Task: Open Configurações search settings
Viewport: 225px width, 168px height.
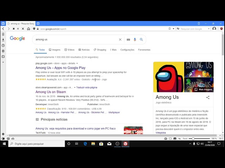Action: click(x=127, y=50)
